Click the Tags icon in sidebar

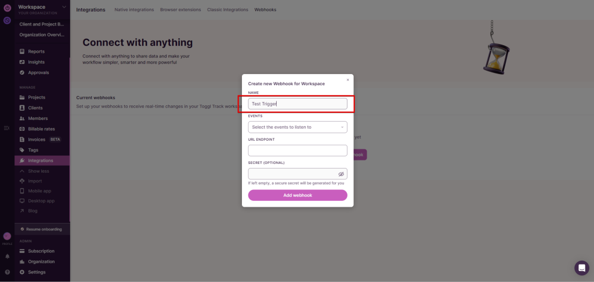pyautogui.click(x=23, y=150)
